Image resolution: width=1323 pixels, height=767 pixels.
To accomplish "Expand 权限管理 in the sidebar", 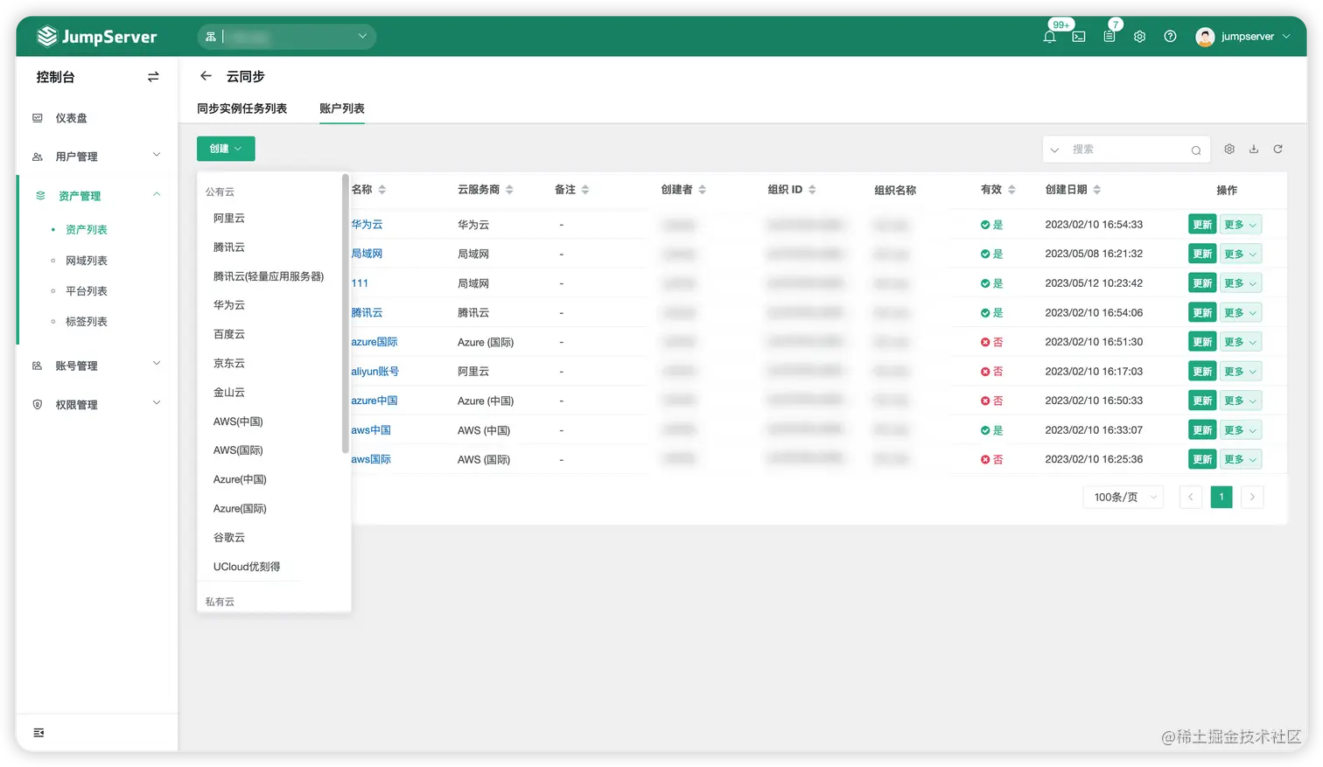I will 157,403.
